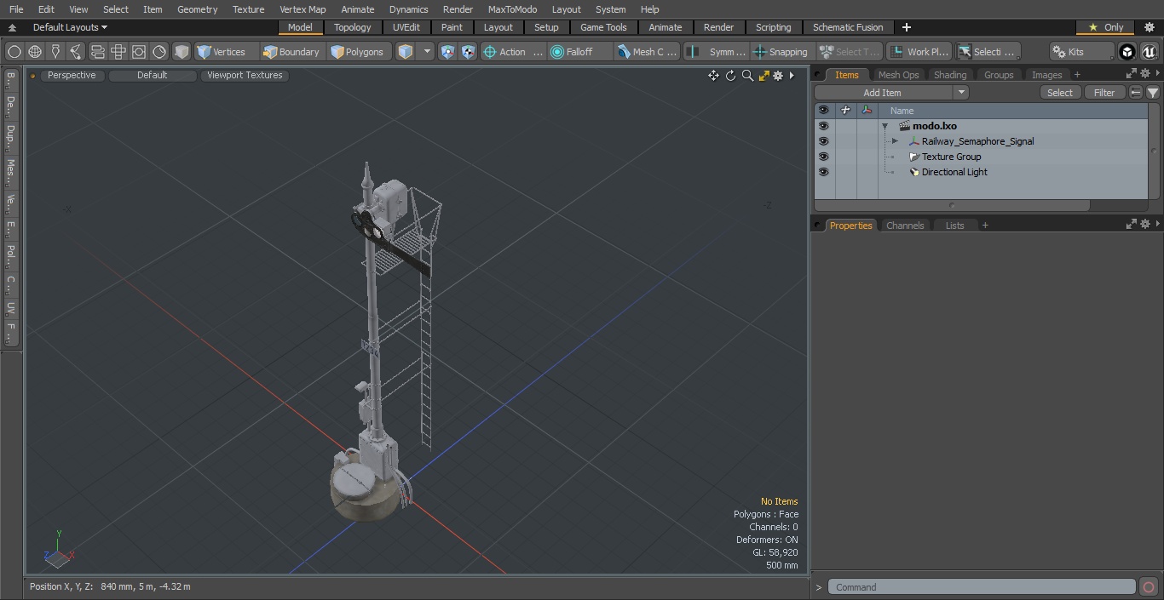Add a new tab next to Images

point(1077,75)
